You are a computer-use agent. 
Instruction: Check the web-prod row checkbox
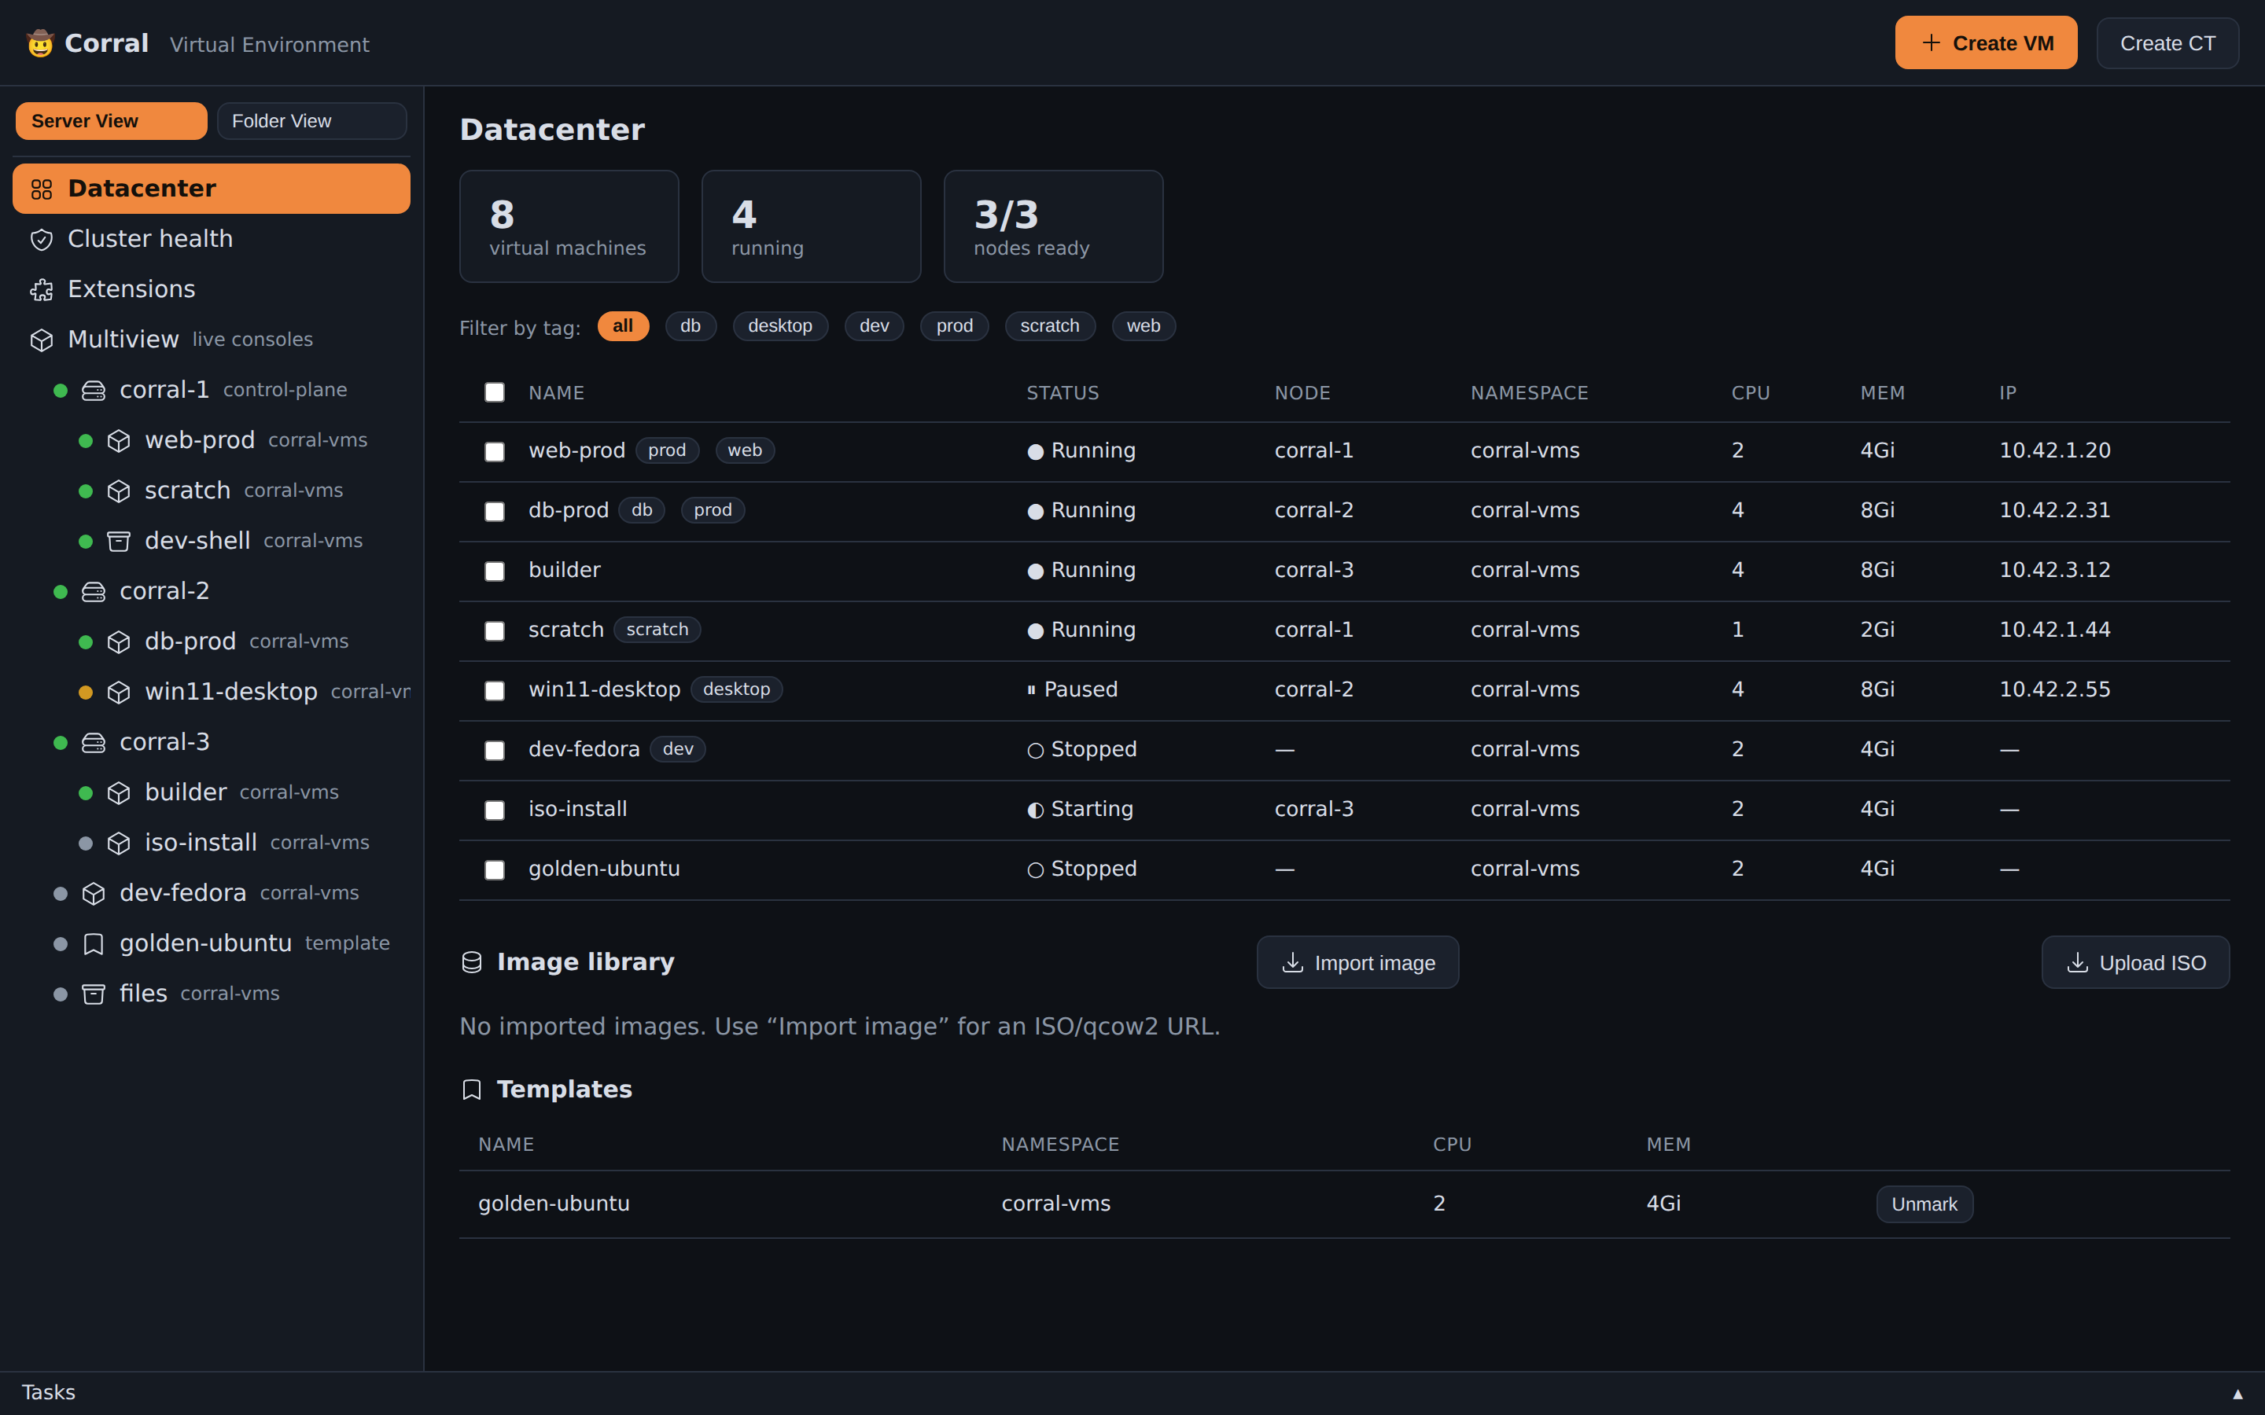[494, 452]
